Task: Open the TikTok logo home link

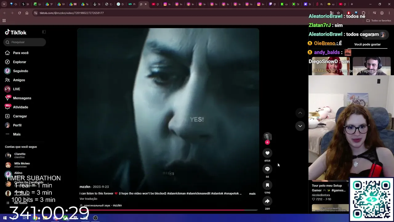Action: click(16, 32)
